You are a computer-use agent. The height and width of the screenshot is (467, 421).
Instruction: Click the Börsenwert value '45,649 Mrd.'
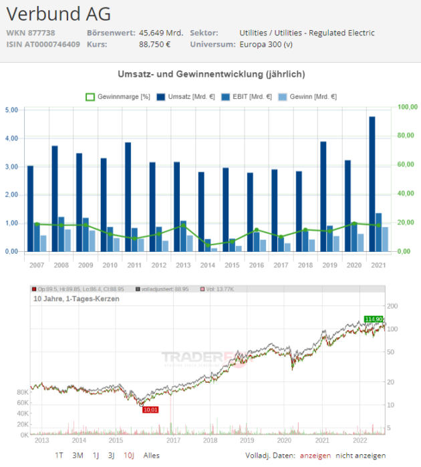pos(161,33)
